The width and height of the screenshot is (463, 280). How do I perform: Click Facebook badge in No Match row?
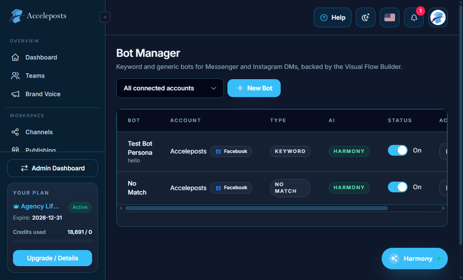[231, 188]
